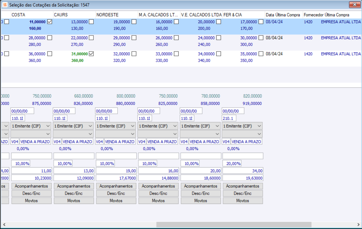Click the 160,00 value under COSTA
Viewport: 362px width, 229px height.
(35, 29)
